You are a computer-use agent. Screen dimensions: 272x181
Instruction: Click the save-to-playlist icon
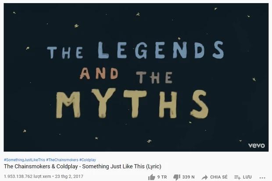[237, 177]
